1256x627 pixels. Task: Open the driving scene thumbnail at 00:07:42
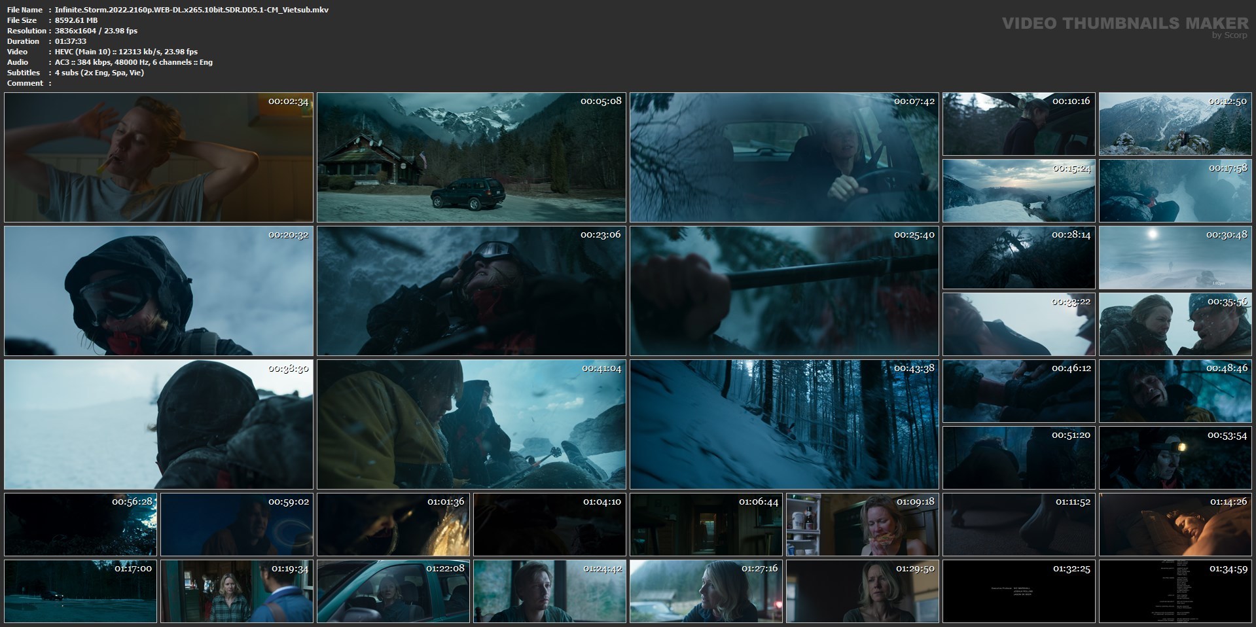[784, 157]
